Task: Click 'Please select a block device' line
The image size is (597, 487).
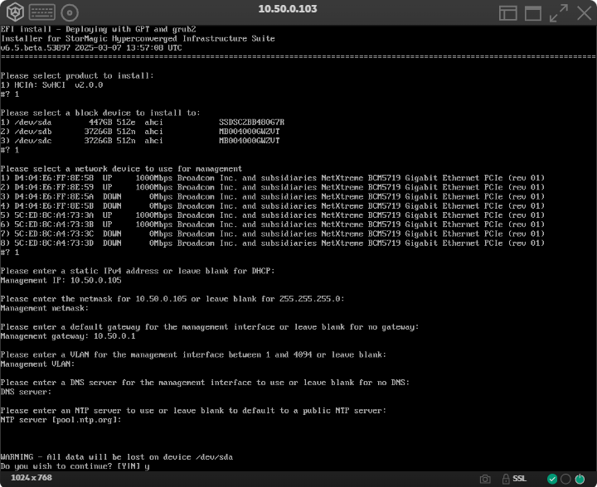Action: pos(100,113)
